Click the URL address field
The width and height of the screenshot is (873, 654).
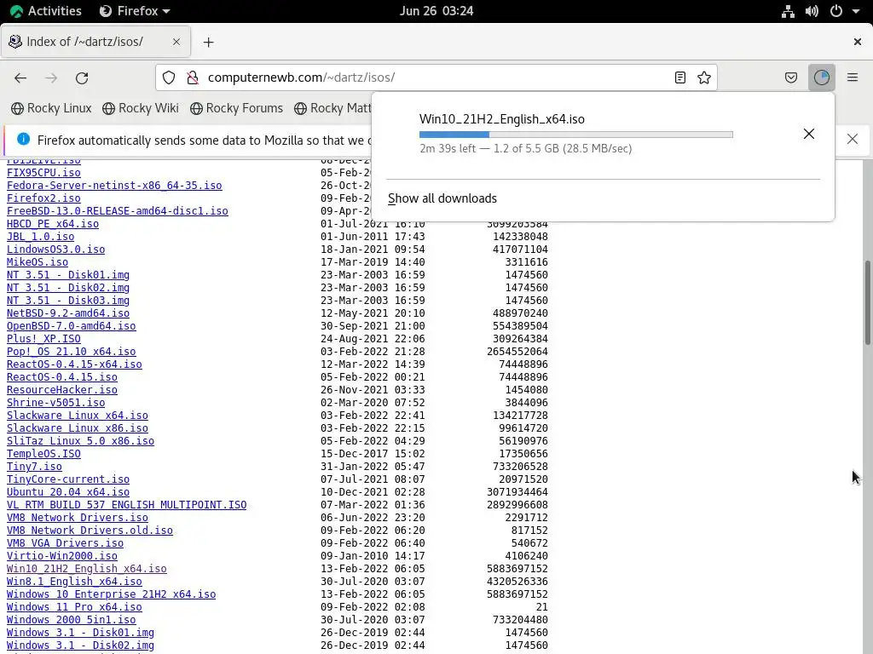pos(436,77)
